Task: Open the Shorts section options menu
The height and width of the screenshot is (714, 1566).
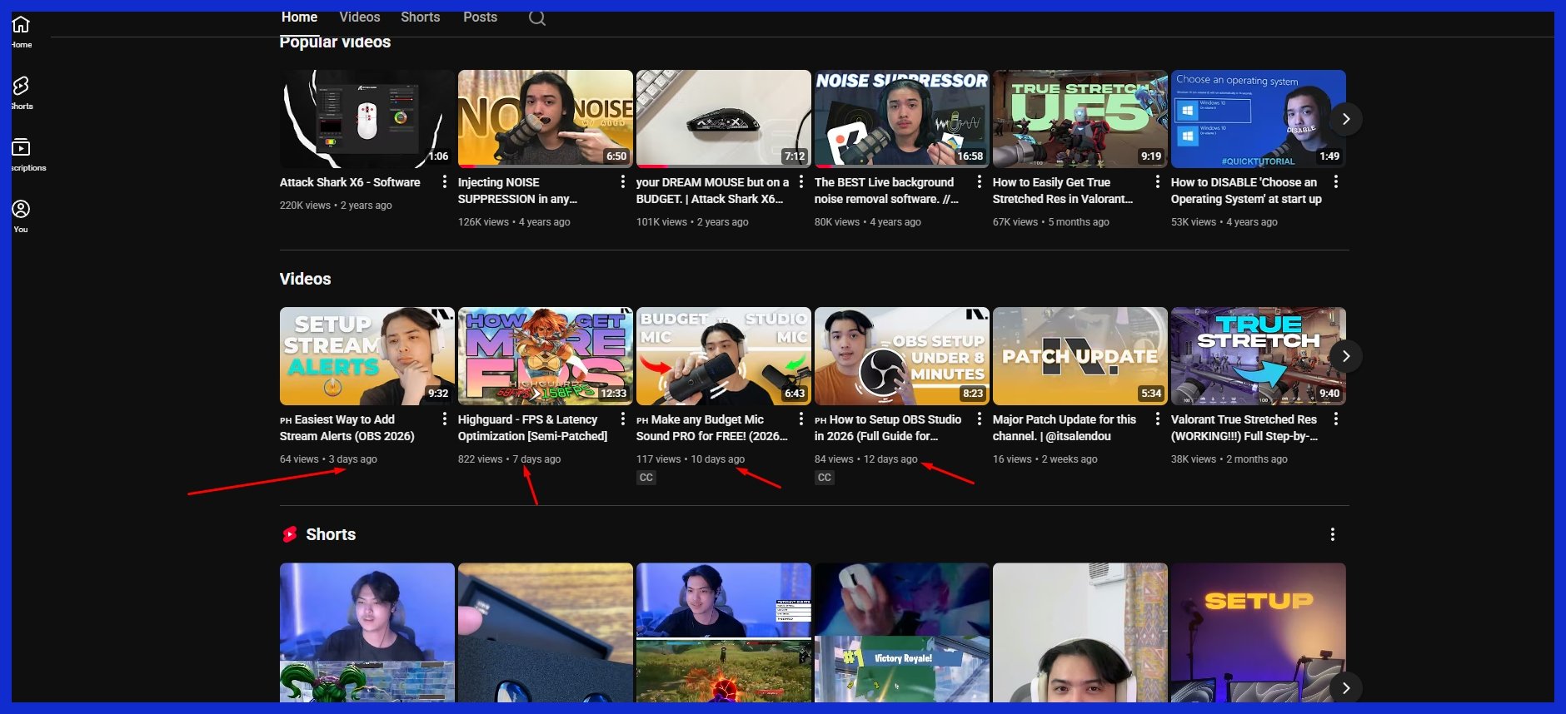Action: 1333,534
